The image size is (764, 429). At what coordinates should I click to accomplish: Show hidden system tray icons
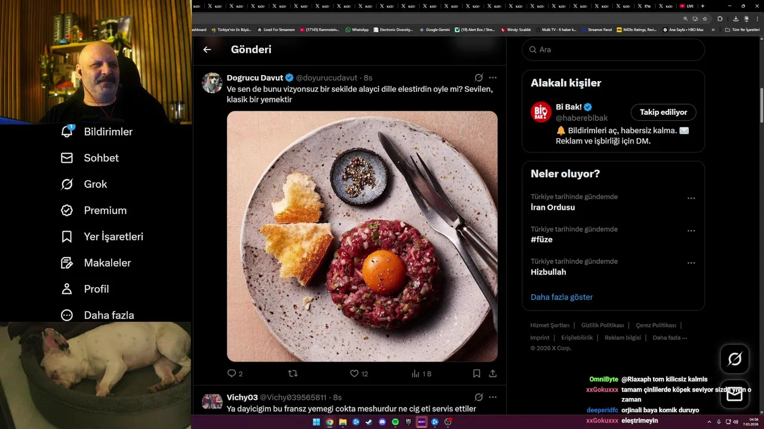click(710, 422)
